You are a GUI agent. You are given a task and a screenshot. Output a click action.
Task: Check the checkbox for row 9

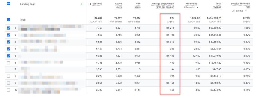pos(9,83)
